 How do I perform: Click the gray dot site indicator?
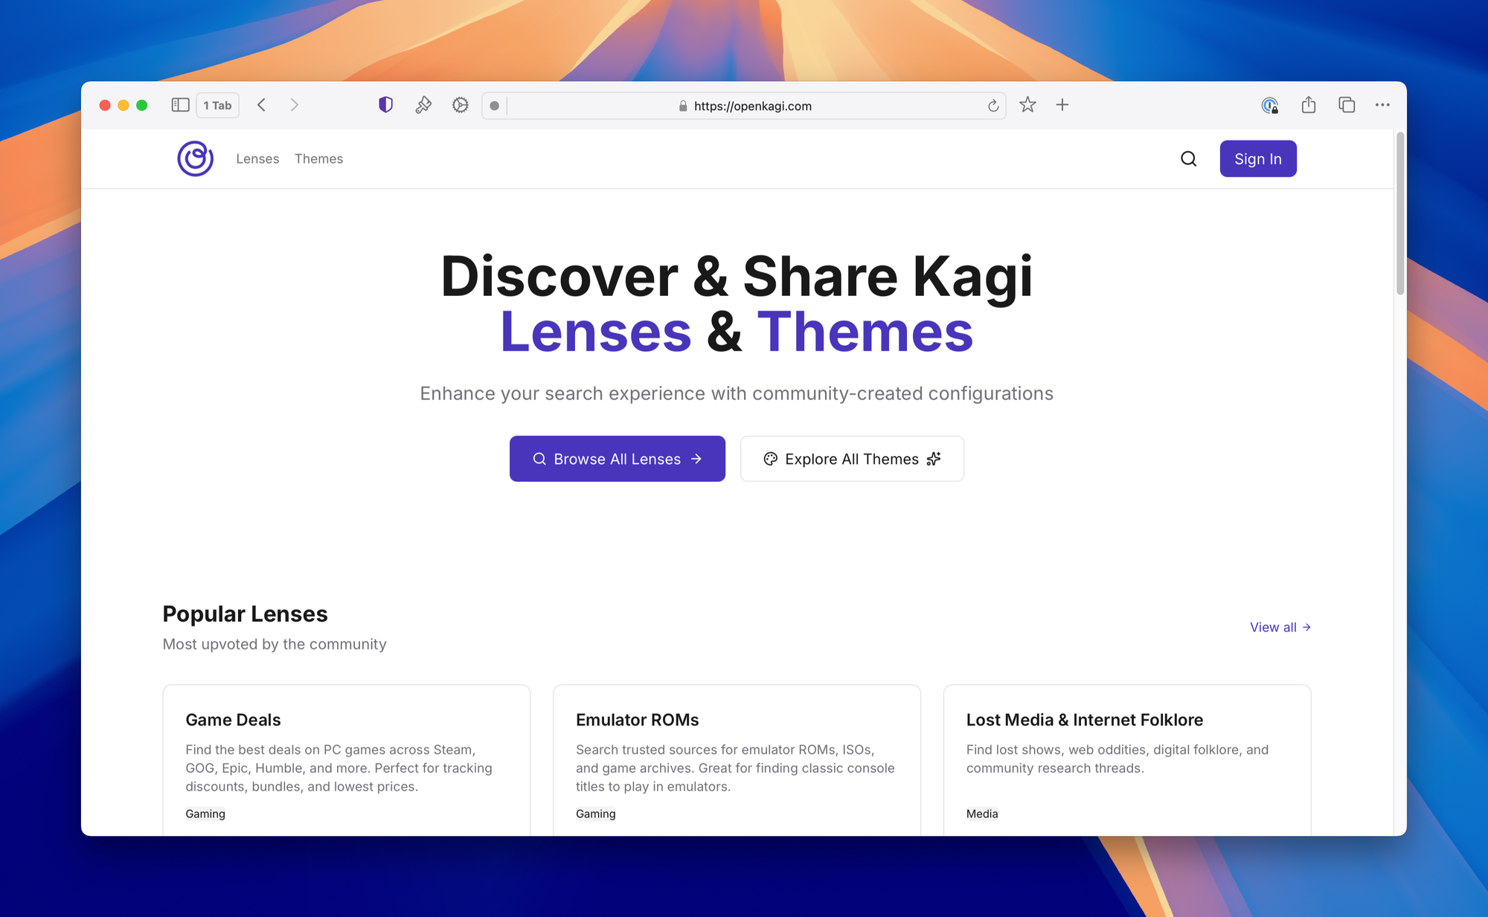[494, 106]
